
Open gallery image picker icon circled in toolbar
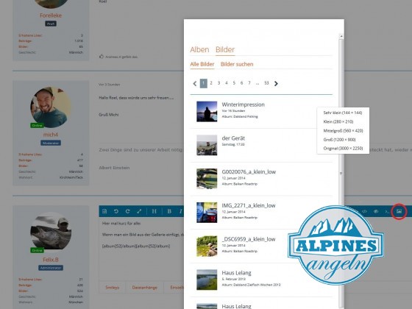tap(399, 211)
